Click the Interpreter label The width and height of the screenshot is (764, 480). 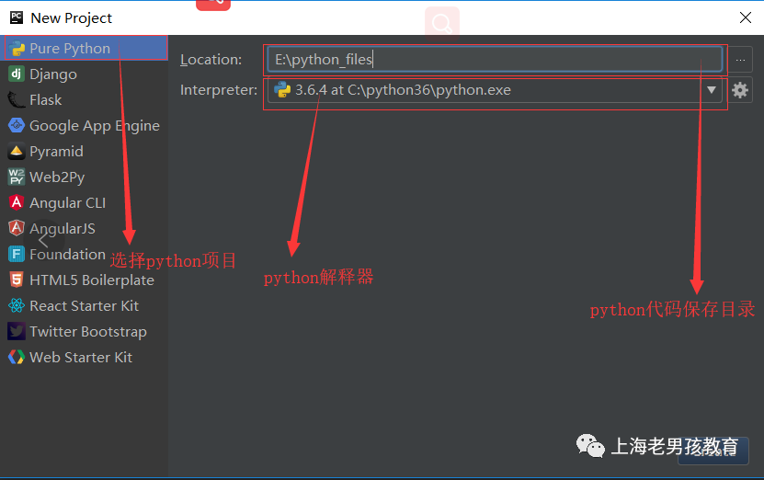pyautogui.click(x=219, y=90)
